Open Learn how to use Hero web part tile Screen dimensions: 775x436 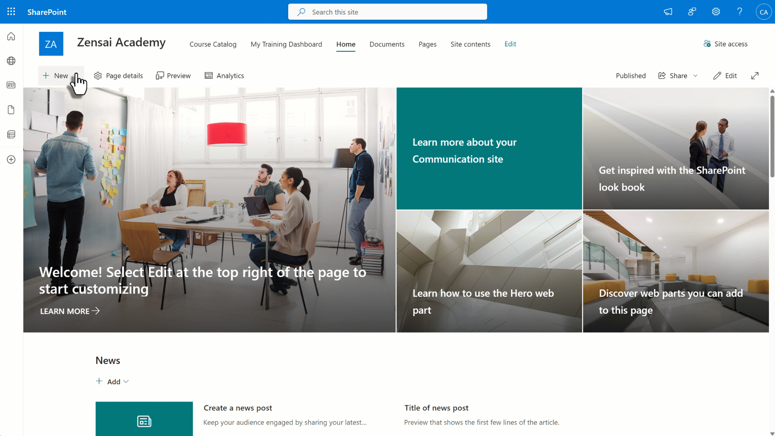click(x=489, y=271)
